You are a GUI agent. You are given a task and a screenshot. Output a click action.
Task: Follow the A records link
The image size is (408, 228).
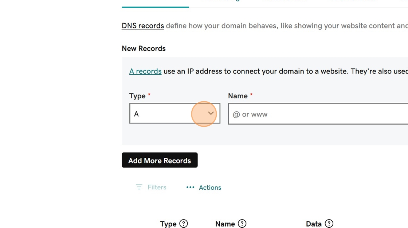(x=145, y=71)
